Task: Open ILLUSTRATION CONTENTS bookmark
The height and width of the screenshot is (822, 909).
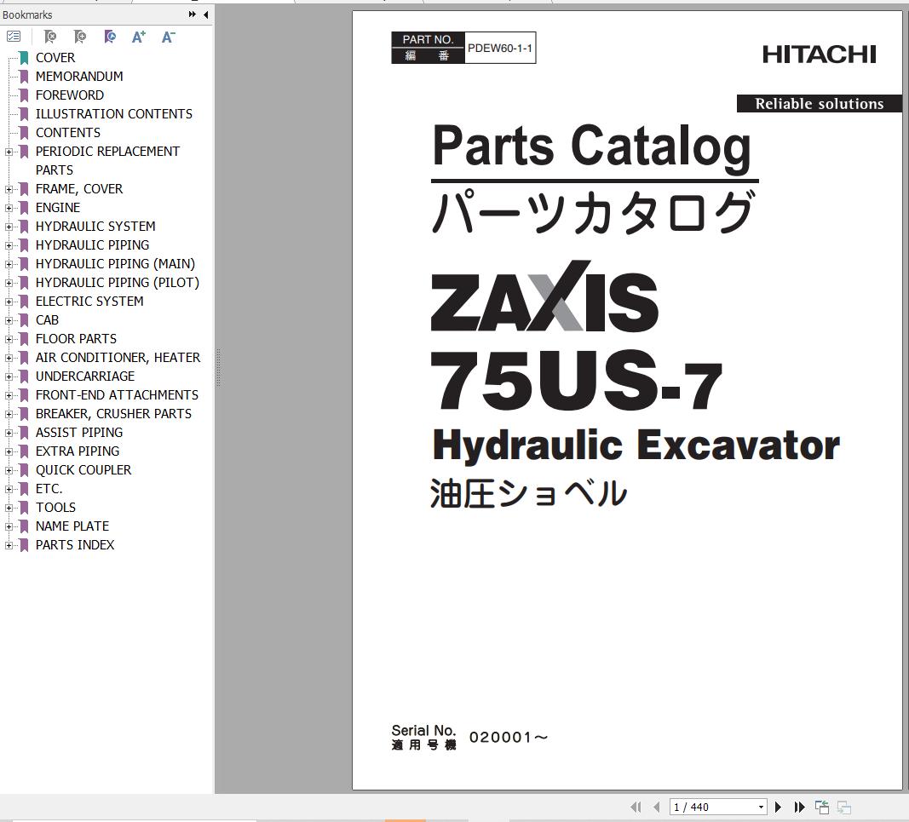Action: (113, 114)
